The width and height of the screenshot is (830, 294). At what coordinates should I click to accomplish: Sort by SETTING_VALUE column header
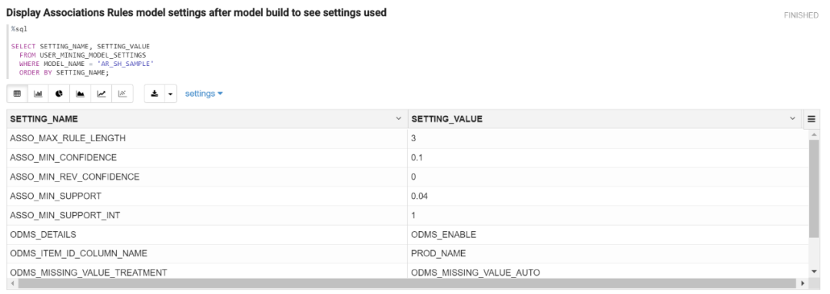447,119
